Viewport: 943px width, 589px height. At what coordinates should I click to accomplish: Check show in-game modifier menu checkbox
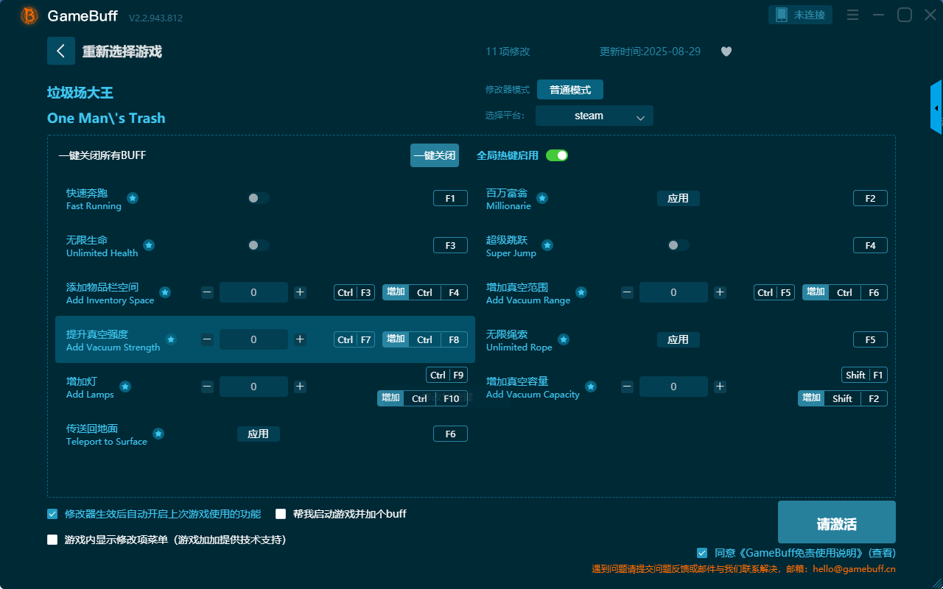point(52,540)
